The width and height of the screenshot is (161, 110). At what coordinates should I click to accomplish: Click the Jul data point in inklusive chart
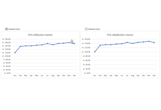47,43
